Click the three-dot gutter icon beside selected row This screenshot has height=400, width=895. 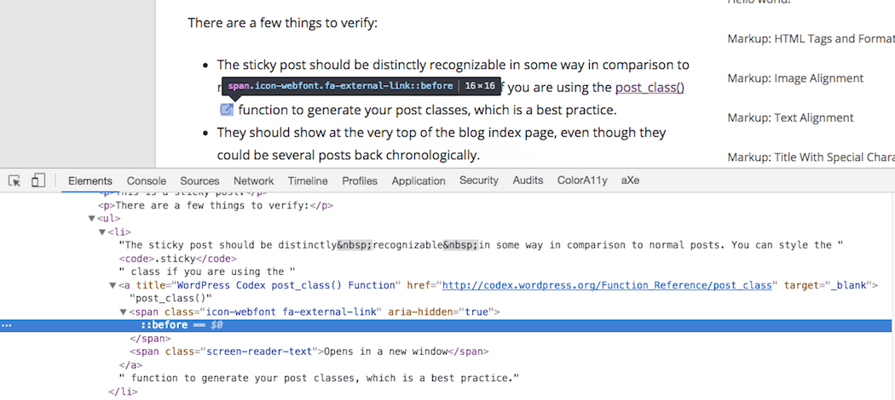click(7, 325)
